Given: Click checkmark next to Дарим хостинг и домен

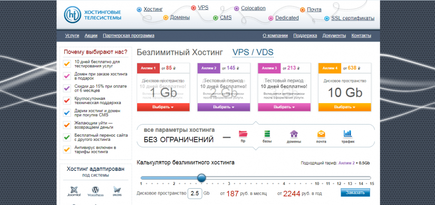Looking at the screenshot, I should click(x=67, y=112).
